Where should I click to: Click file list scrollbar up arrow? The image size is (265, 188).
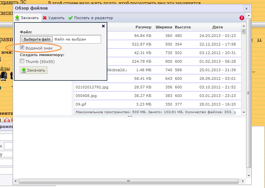(243, 26)
